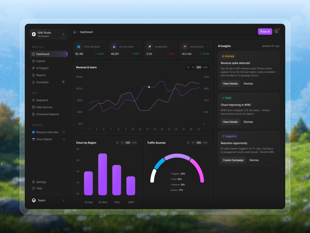Open Scheduled Reports
This screenshot has height=233, width=310.
tap(49, 114)
